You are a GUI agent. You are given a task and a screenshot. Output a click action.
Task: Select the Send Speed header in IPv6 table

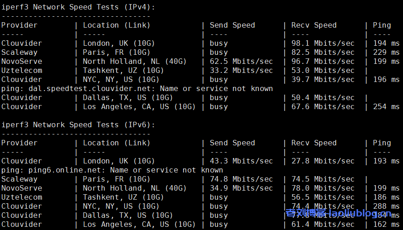click(x=232, y=143)
